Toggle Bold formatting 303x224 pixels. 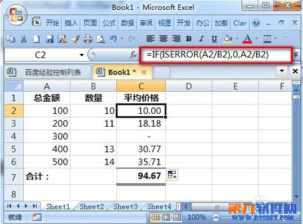click(x=189, y=39)
